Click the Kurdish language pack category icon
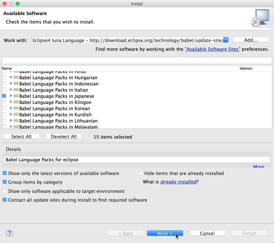Viewport: 274px width, 243px height. pyautogui.click(x=16, y=115)
